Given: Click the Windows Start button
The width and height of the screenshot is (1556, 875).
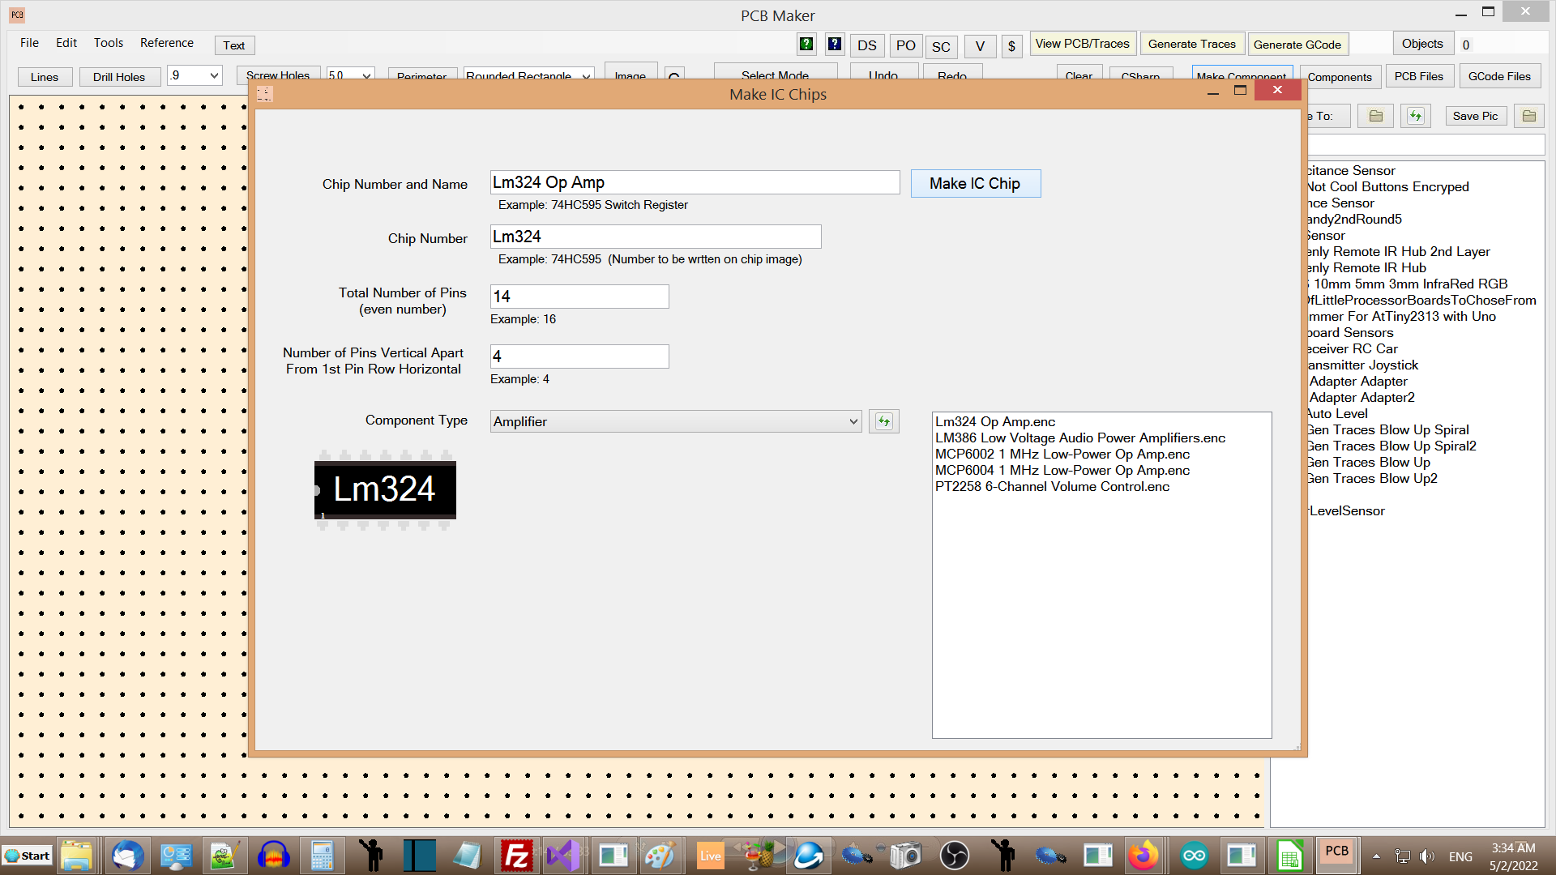Looking at the screenshot, I should tap(27, 856).
